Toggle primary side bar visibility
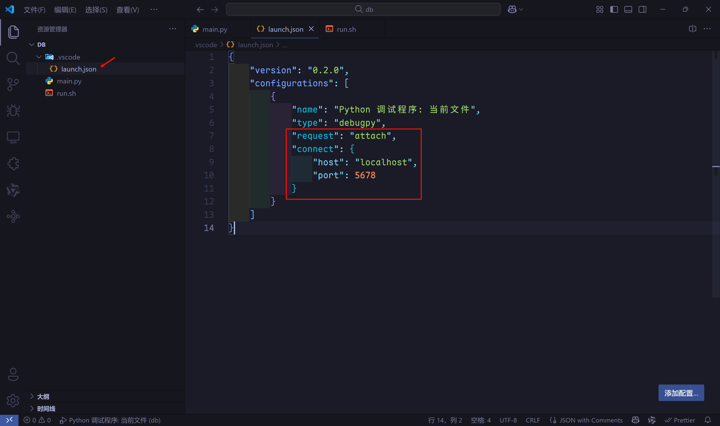 (614, 9)
